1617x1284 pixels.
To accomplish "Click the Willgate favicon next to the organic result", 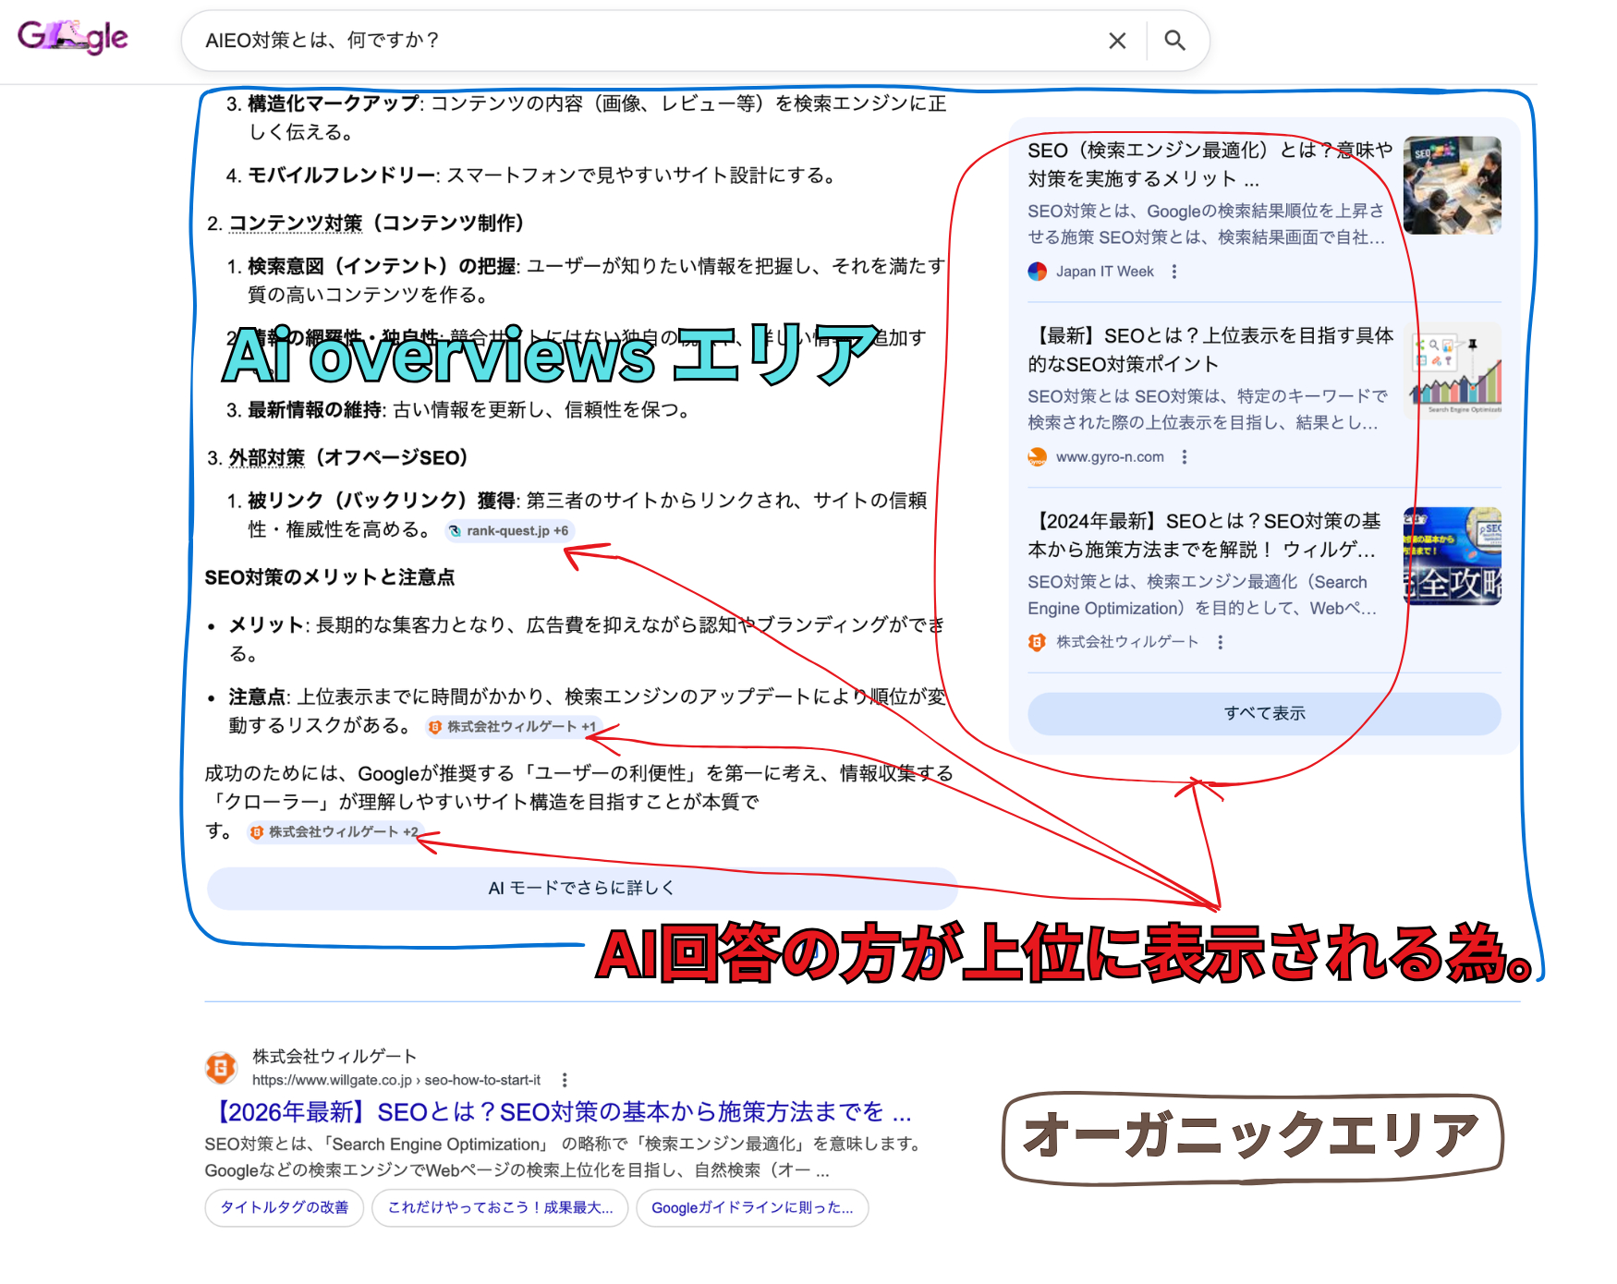I will tap(222, 1066).
